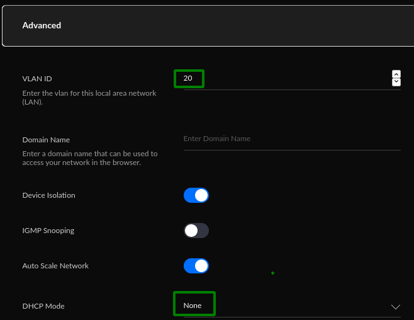
Task: Click the VLAN ID help description text
Action: point(89,97)
